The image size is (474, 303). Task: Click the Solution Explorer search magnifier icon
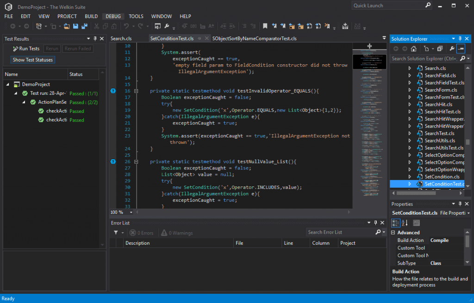(x=462, y=59)
